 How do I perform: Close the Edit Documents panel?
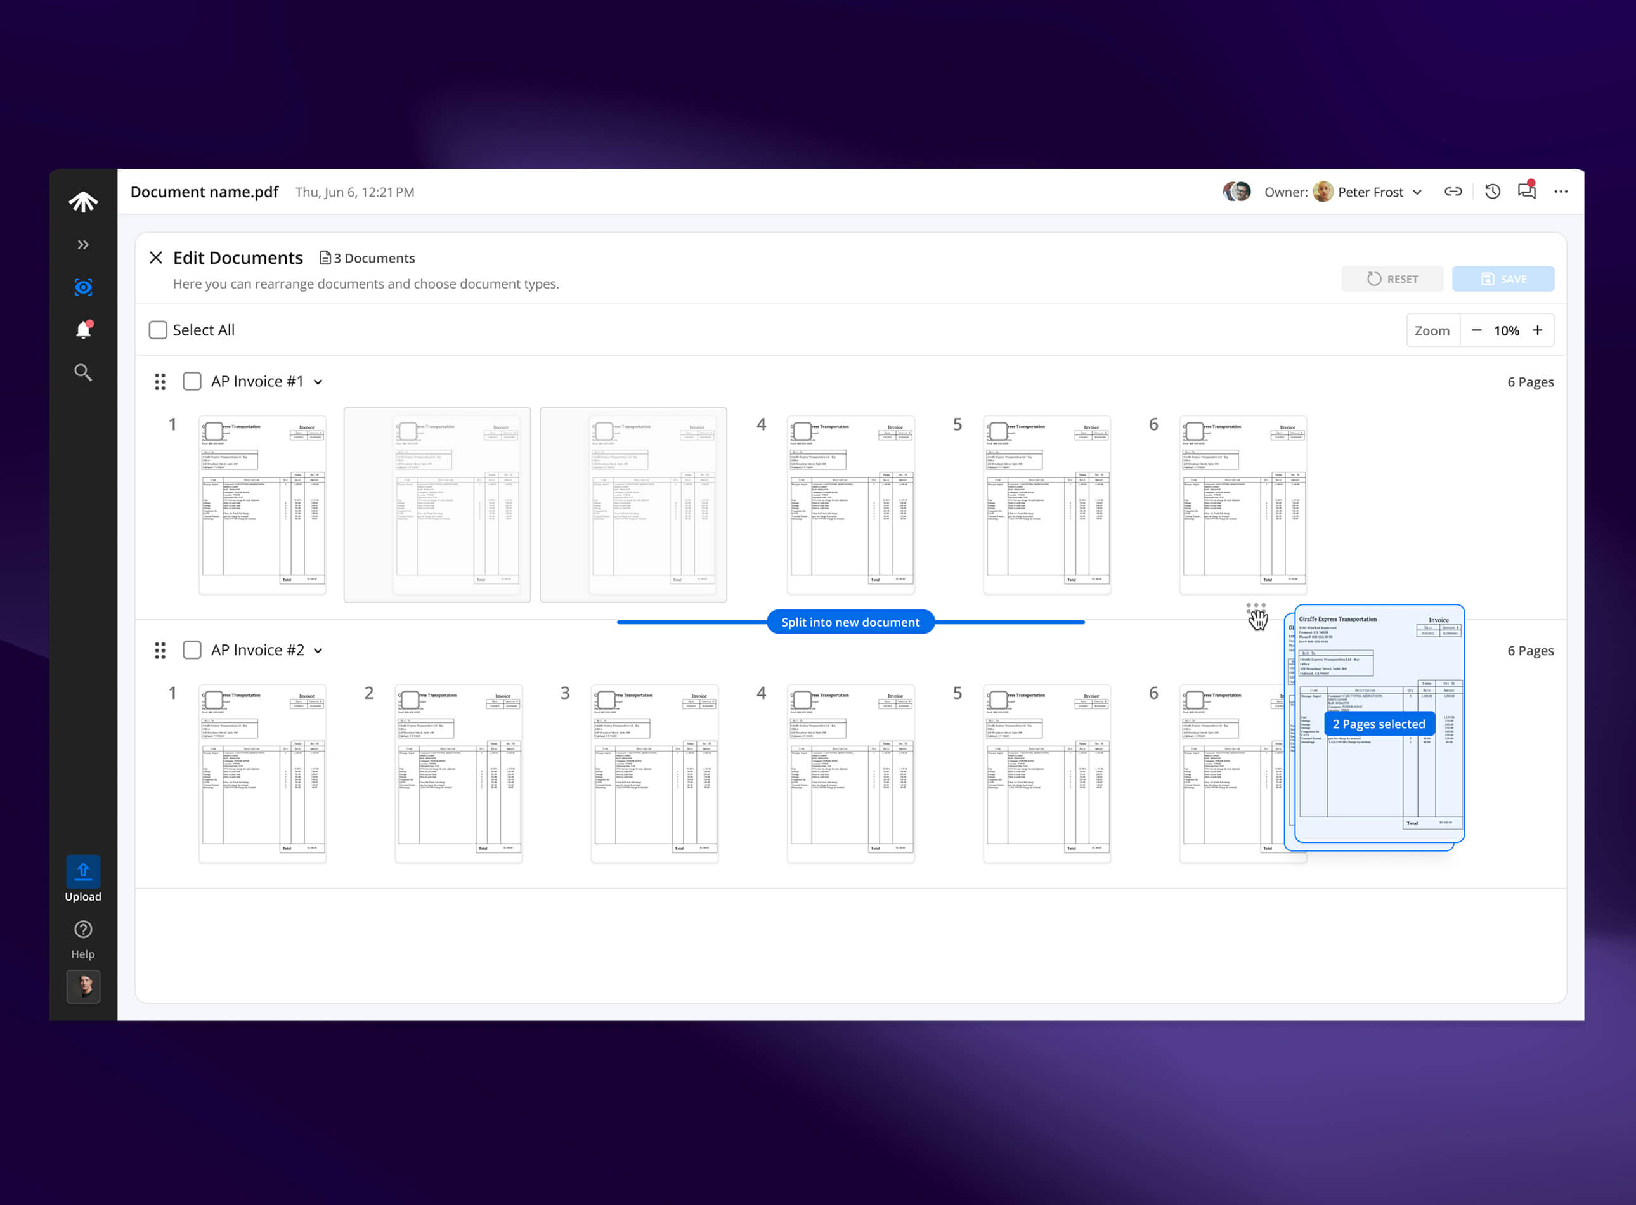tap(155, 257)
